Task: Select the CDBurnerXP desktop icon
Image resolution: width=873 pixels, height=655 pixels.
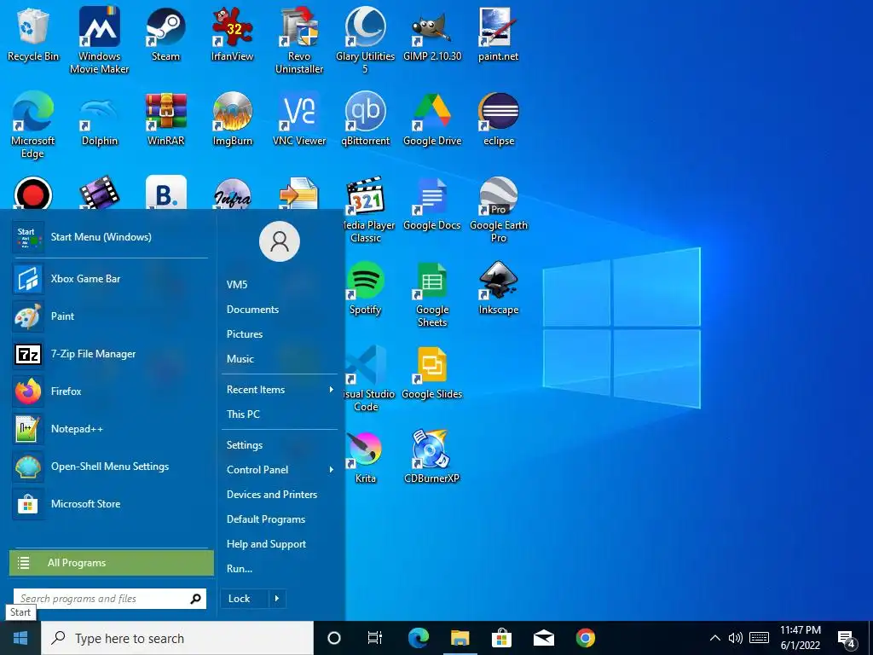Action: pos(432,457)
